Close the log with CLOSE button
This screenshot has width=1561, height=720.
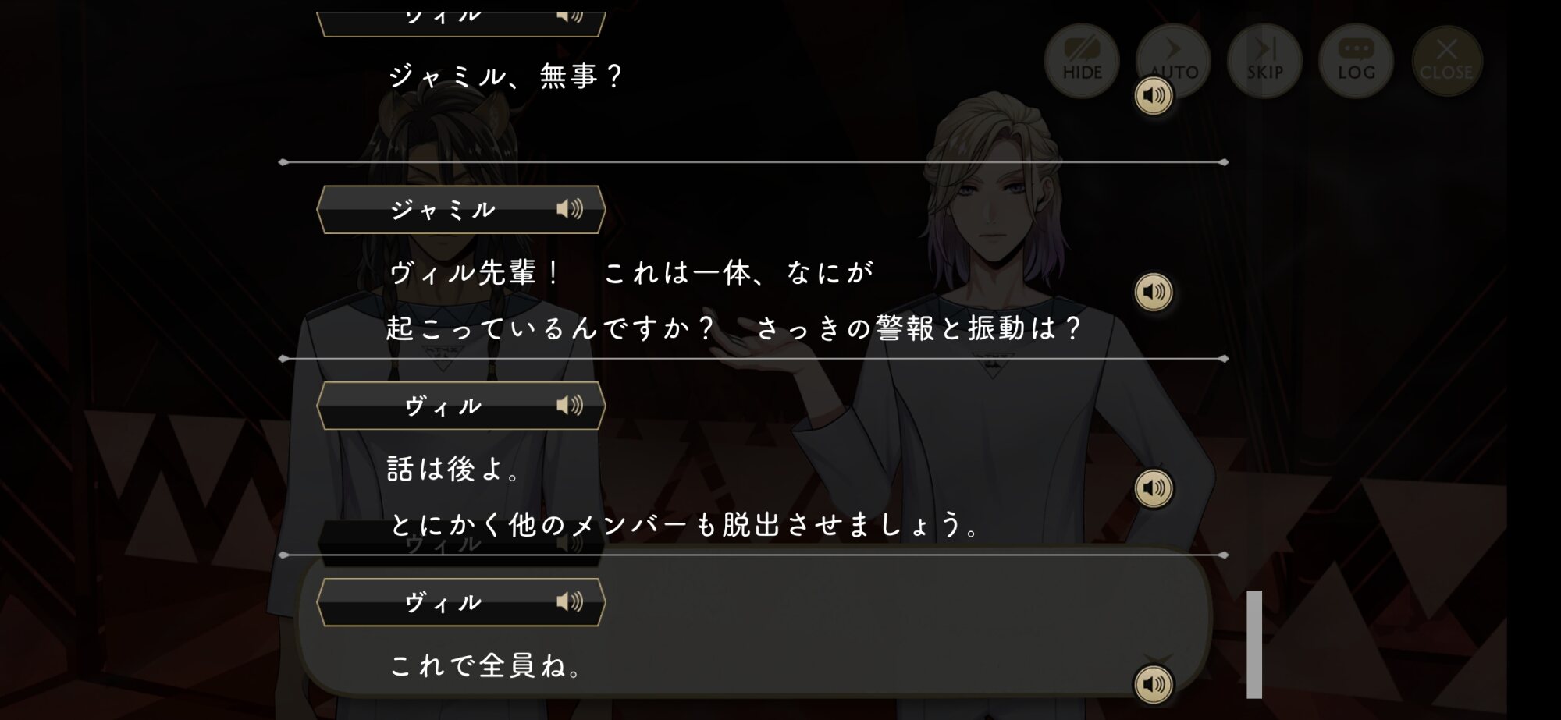pyautogui.click(x=1447, y=61)
